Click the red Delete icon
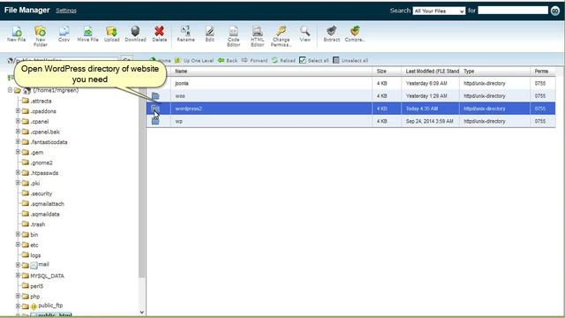The height and width of the screenshot is (318, 565). pyautogui.click(x=159, y=32)
